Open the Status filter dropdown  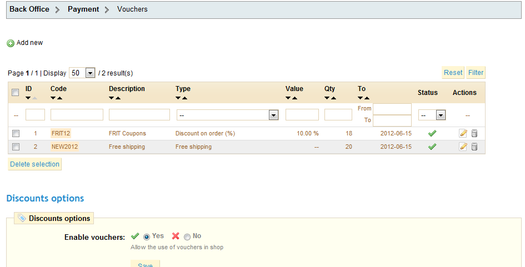point(432,115)
